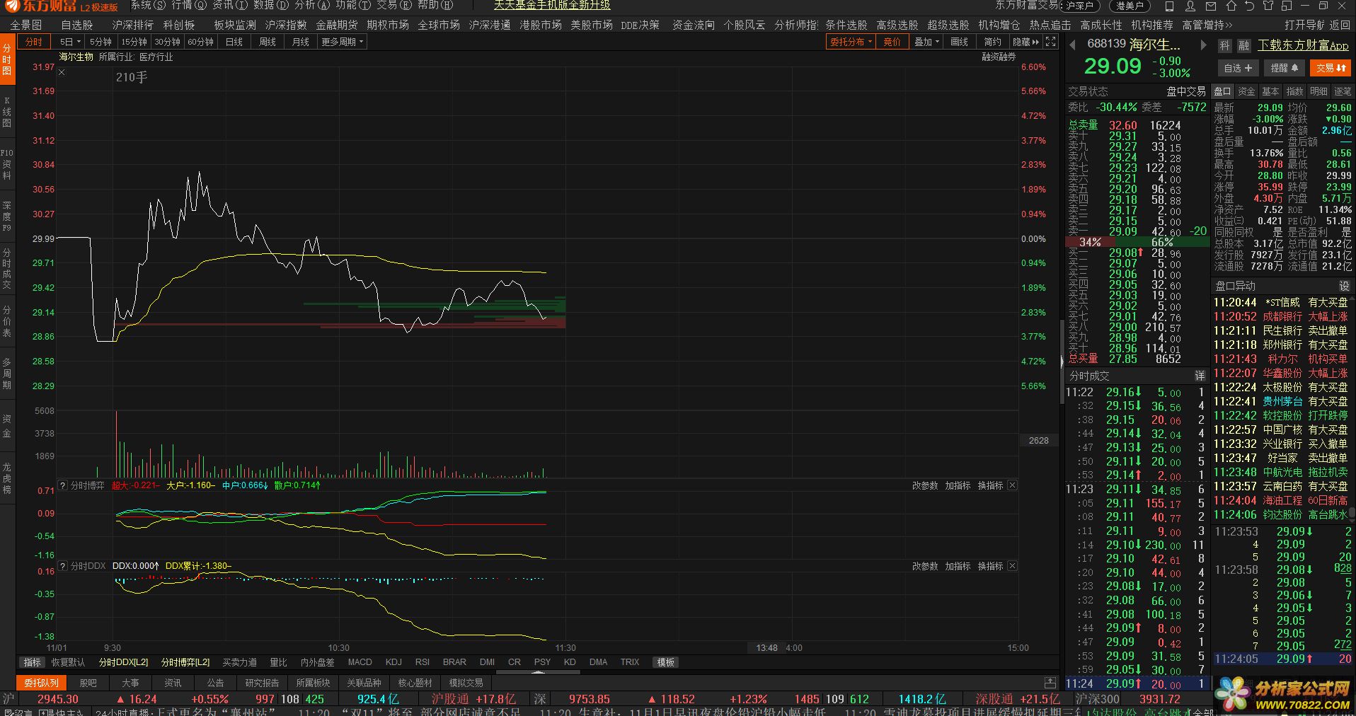Toggle 港美户 account button
Image resolution: width=1356 pixels, height=716 pixels.
[x=1130, y=6]
